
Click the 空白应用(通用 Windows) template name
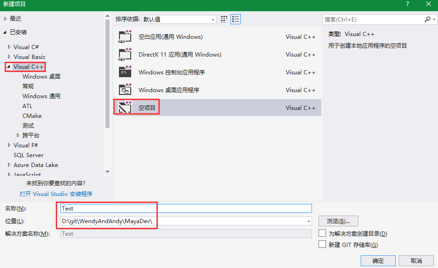click(x=171, y=37)
